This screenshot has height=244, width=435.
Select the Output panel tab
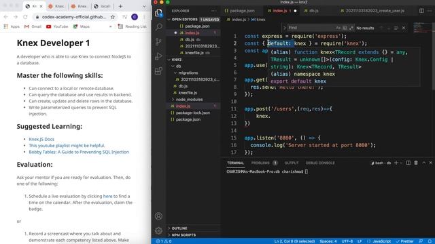tap(292, 163)
